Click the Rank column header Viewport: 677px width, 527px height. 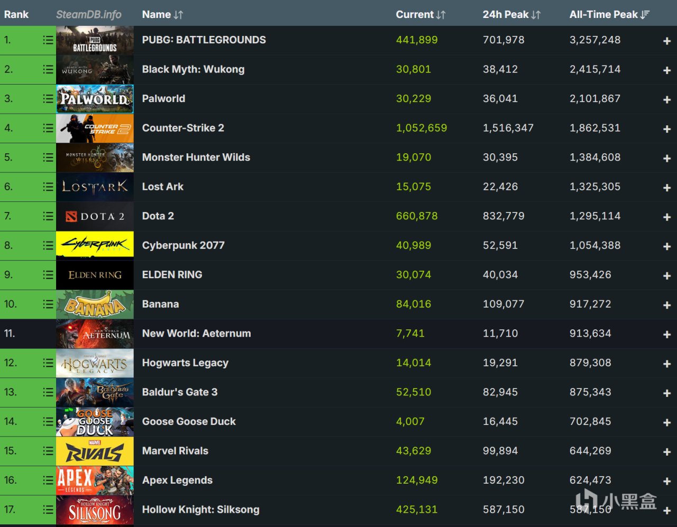tap(16, 14)
